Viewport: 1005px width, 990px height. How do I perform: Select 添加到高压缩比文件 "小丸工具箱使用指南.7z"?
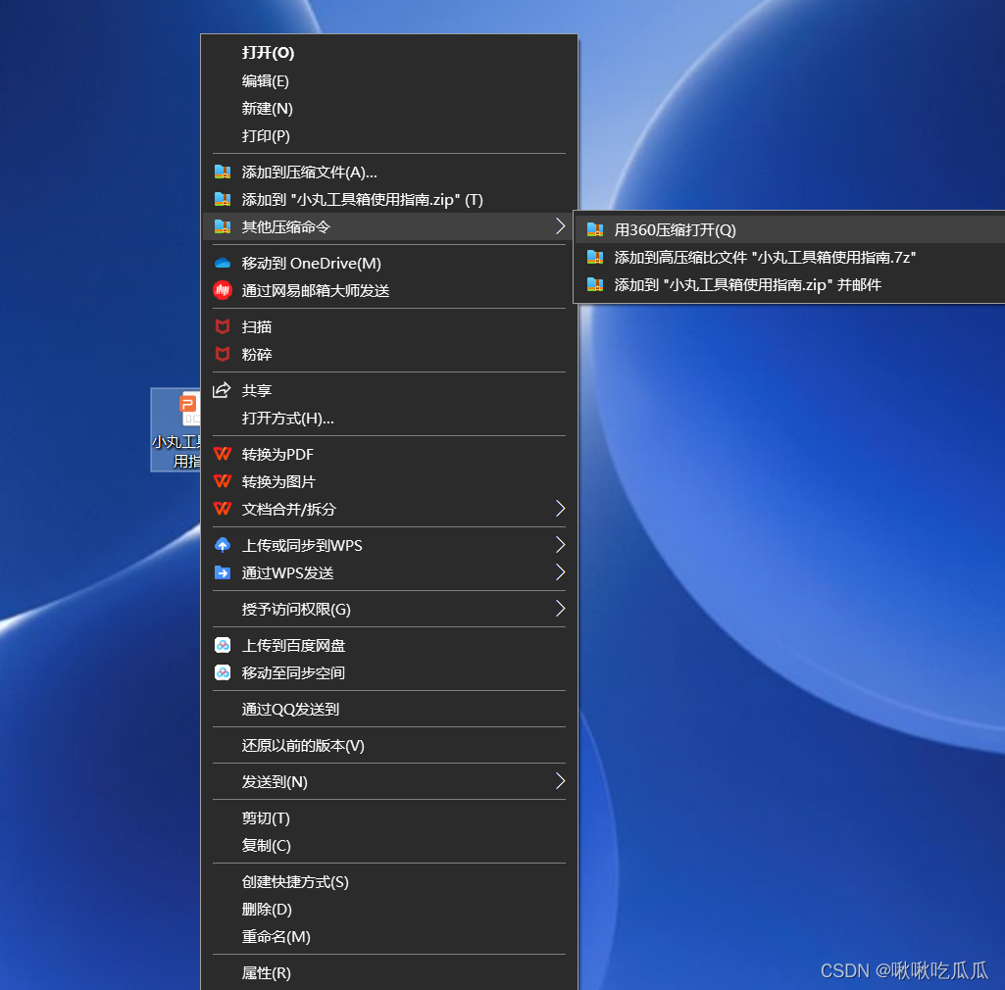point(790,257)
